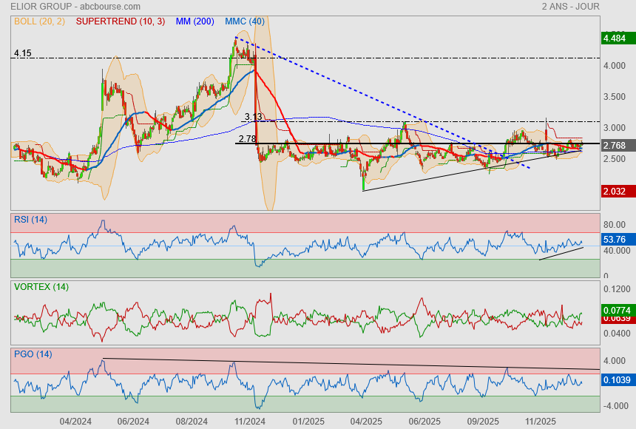
Task: Select the VORTEX (14) panel label
Action: pyautogui.click(x=41, y=286)
